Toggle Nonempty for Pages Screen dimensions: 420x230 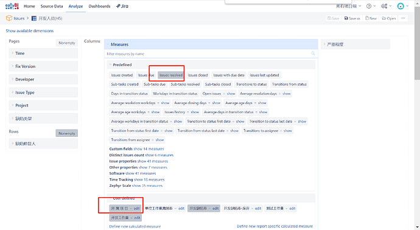click(x=67, y=43)
